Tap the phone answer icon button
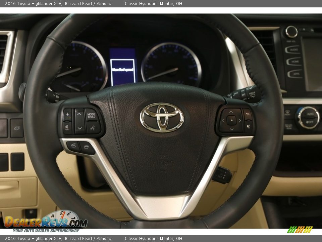The width and height of the screenshot is (322, 242). pyautogui.click(x=73, y=145)
